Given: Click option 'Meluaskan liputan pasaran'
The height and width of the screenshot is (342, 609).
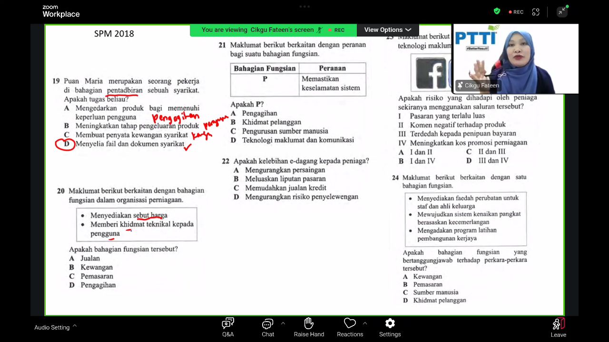Looking at the screenshot, I should [285, 179].
